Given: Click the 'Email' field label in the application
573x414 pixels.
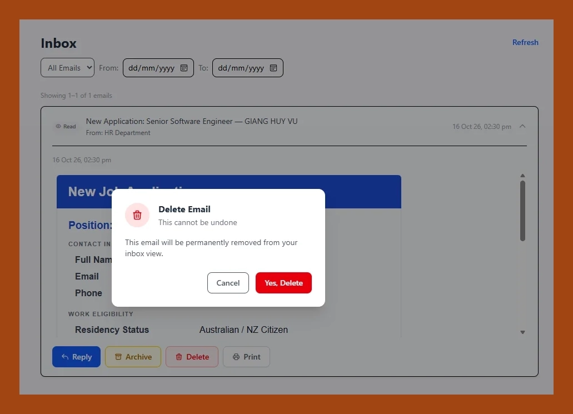Looking at the screenshot, I should click(x=87, y=276).
